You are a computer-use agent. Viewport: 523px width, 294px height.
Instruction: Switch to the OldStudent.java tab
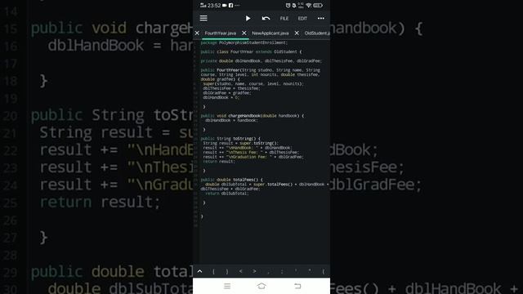point(317,33)
